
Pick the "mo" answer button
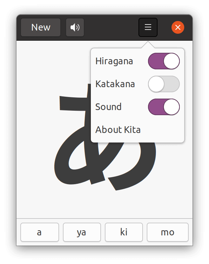click(167, 232)
